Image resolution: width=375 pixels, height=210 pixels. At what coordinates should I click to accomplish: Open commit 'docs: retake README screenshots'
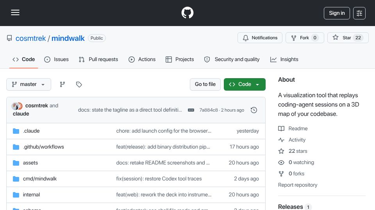pos(163,163)
